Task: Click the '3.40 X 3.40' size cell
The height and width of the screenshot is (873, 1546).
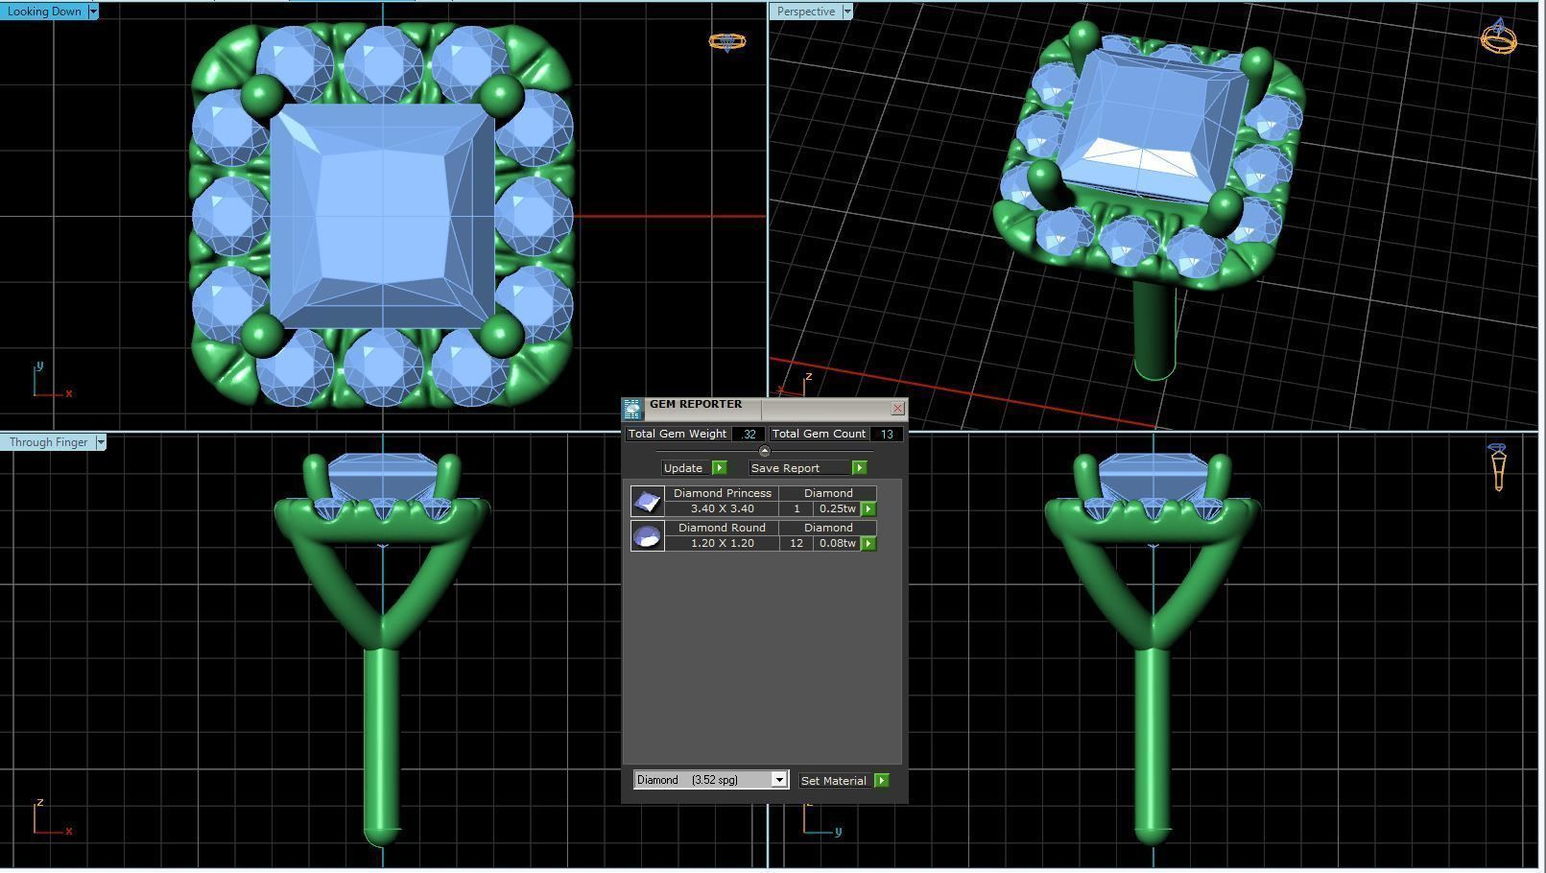Action: [x=722, y=509]
